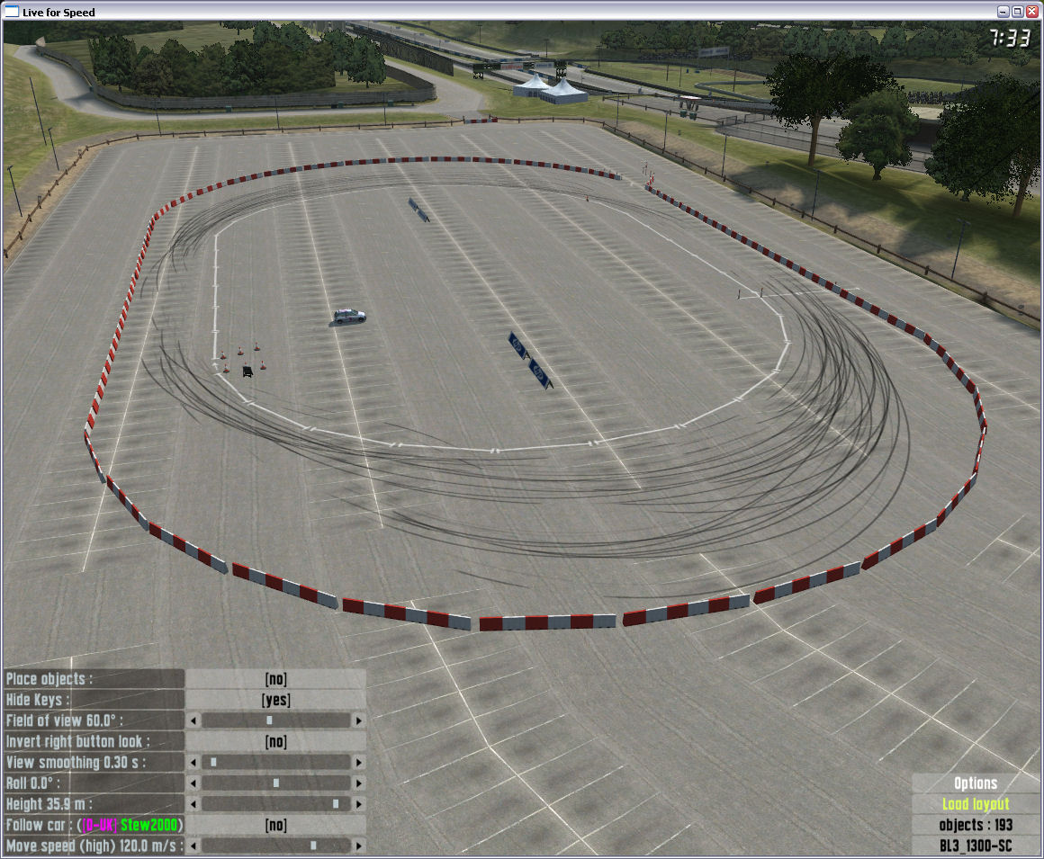Decrease View smoothing with left arrow
Image resolution: width=1044 pixels, height=859 pixels.
tap(193, 763)
